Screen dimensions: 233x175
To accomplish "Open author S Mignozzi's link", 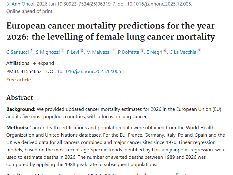I will [48, 52].
